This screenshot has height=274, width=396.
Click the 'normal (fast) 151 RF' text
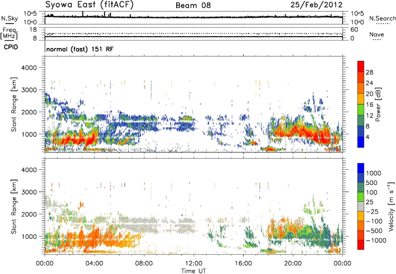[80, 49]
